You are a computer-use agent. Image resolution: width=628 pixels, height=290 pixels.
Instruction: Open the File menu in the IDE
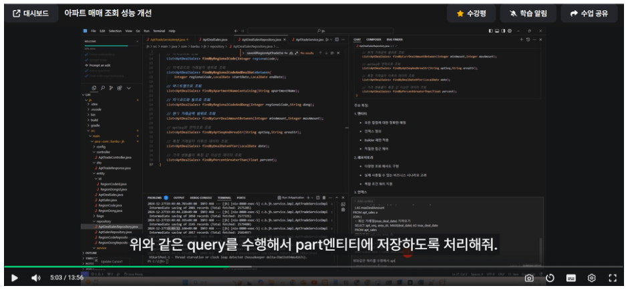click(93, 31)
